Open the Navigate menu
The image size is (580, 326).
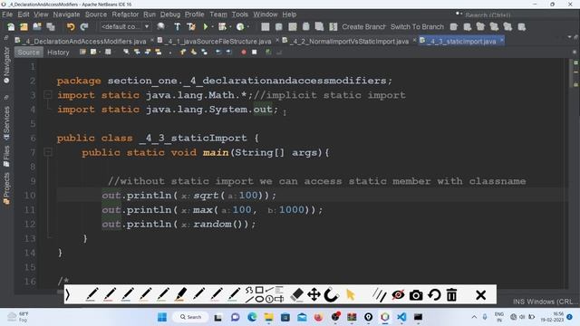(66, 14)
